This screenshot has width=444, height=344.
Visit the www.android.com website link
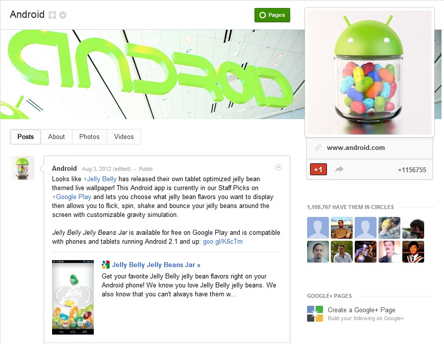[x=356, y=147]
